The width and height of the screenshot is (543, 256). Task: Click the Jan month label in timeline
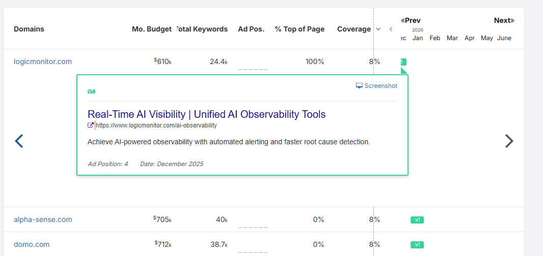coord(418,38)
